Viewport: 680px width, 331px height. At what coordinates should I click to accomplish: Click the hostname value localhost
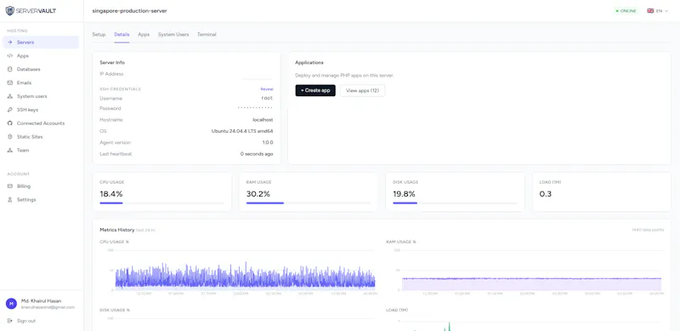point(263,119)
